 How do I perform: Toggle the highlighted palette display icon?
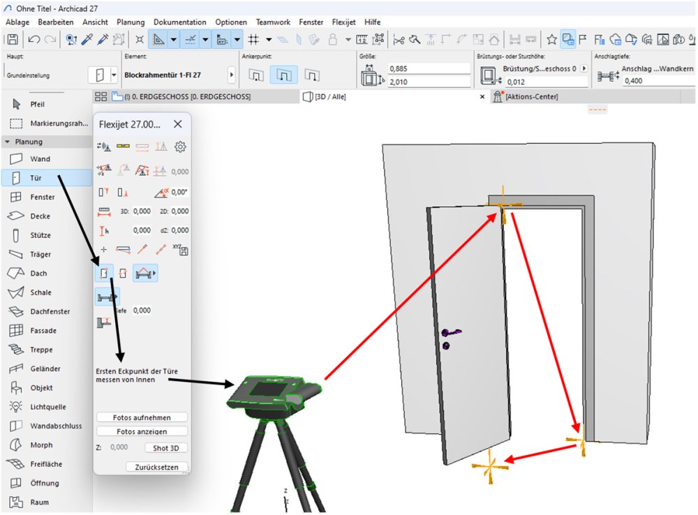click(568, 40)
